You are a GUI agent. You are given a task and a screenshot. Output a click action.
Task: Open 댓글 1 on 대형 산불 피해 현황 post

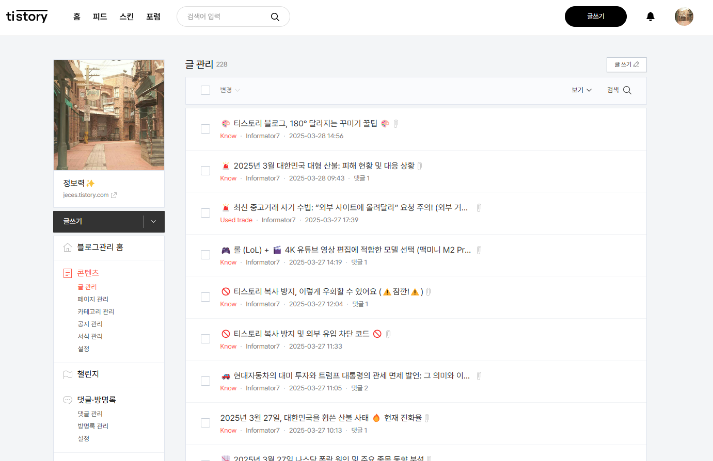coord(362,178)
